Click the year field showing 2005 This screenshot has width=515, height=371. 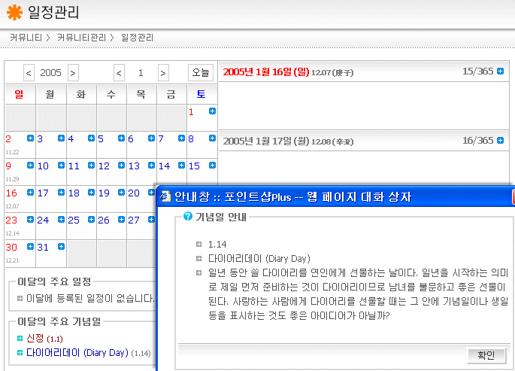50,73
